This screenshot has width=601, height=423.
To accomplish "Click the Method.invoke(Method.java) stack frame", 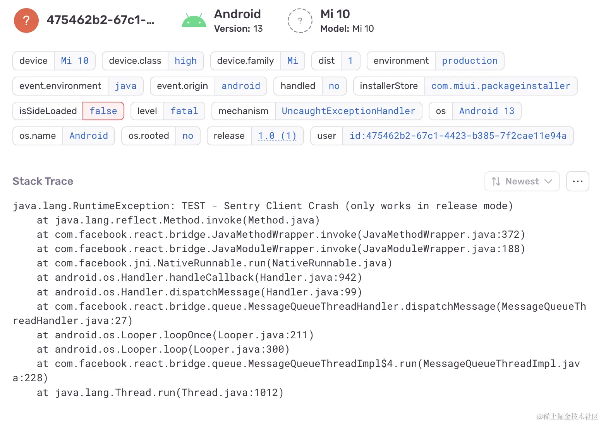I will pyautogui.click(x=178, y=220).
